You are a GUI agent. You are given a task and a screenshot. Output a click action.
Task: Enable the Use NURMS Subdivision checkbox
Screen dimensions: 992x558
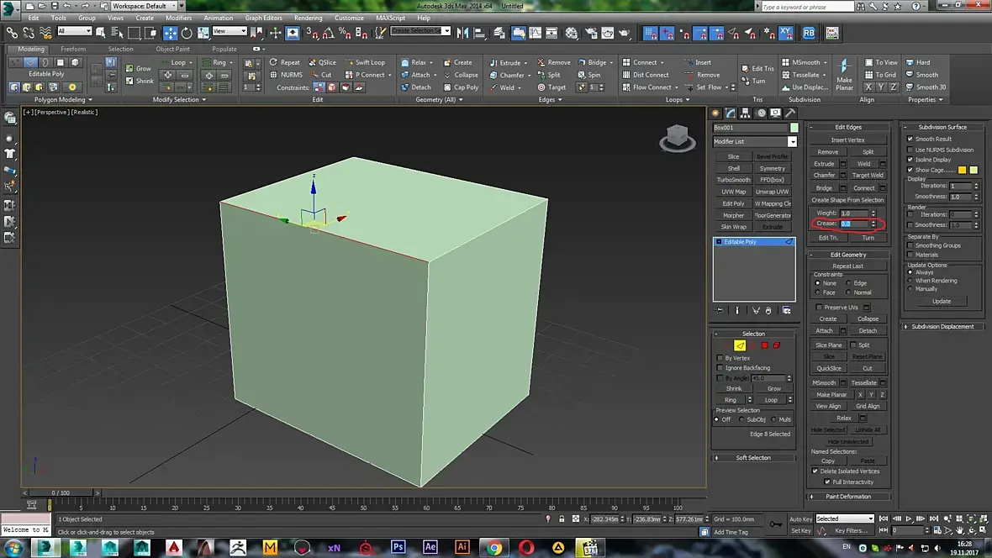pyautogui.click(x=910, y=150)
